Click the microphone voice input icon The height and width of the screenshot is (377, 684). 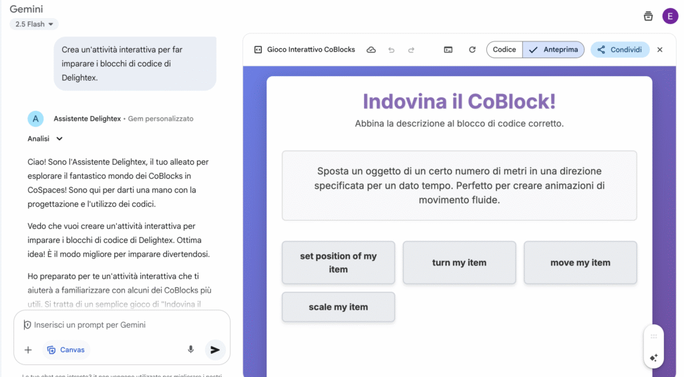(x=191, y=350)
